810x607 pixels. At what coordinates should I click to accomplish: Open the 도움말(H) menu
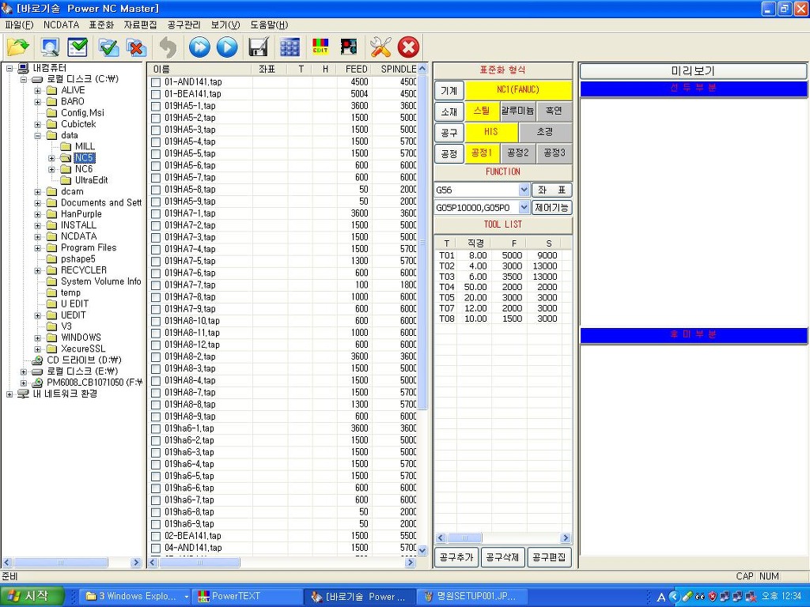pos(269,25)
